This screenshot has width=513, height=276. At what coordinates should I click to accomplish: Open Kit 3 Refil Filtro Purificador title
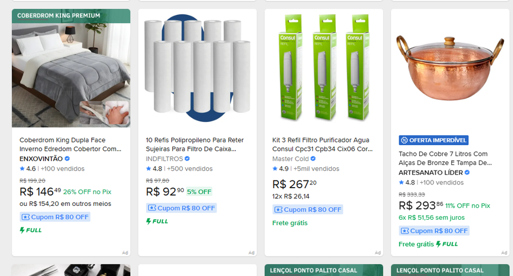pyautogui.click(x=322, y=145)
